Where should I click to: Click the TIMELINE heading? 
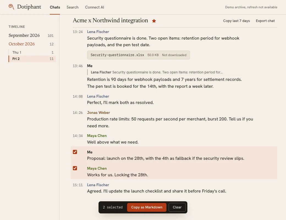17,27
